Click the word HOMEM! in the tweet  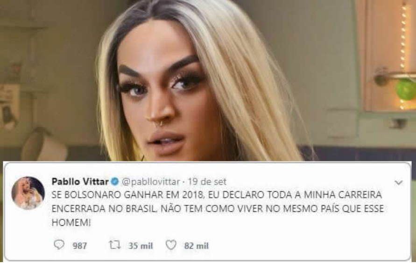(x=71, y=223)
